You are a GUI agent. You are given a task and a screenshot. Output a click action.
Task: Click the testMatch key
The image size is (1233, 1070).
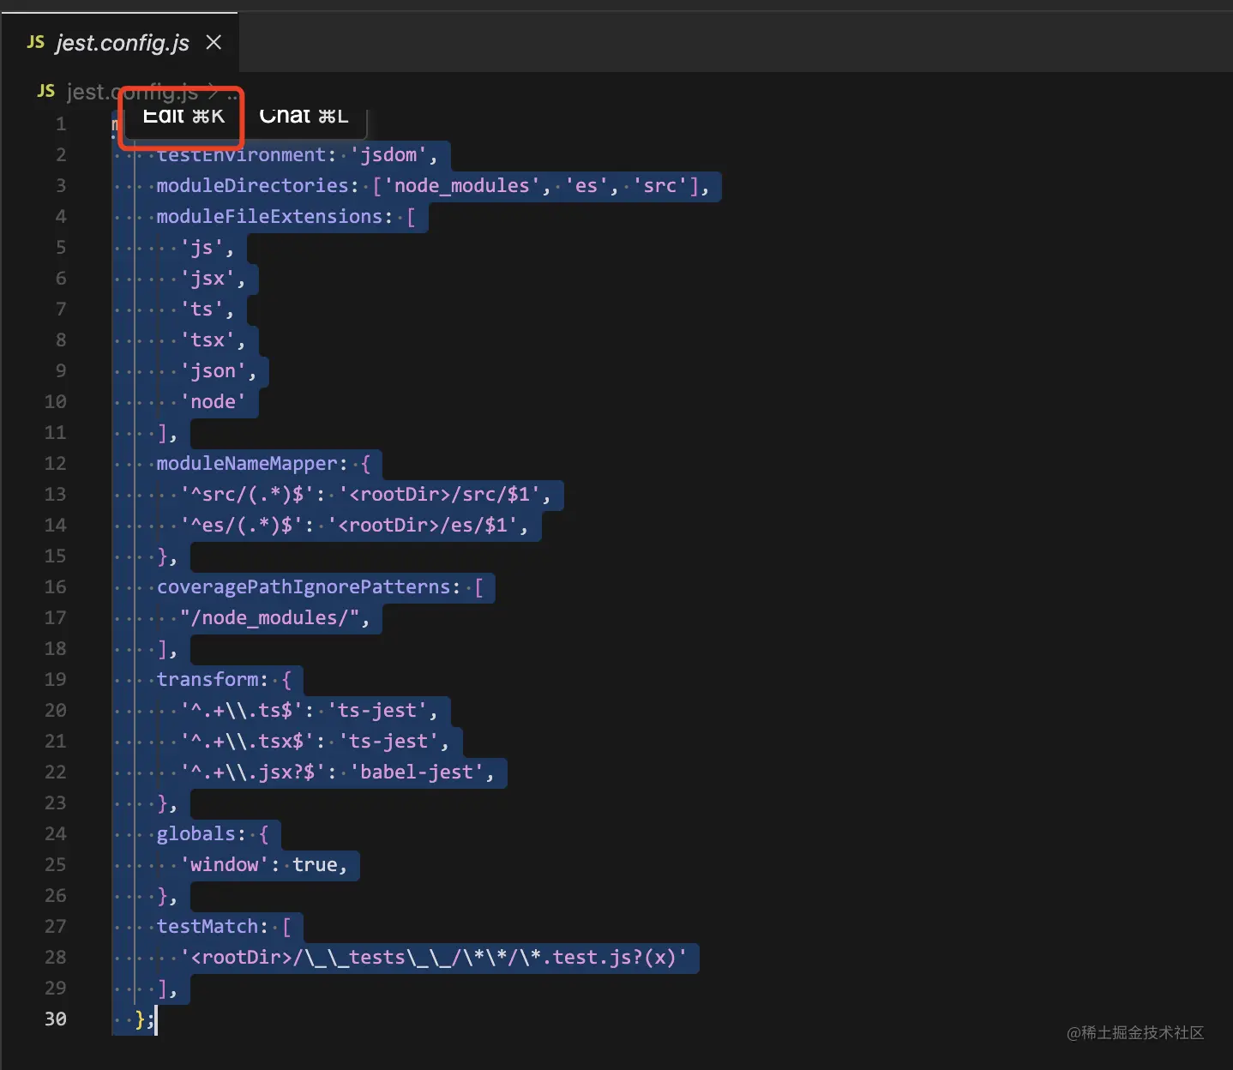tap(208, 926)
